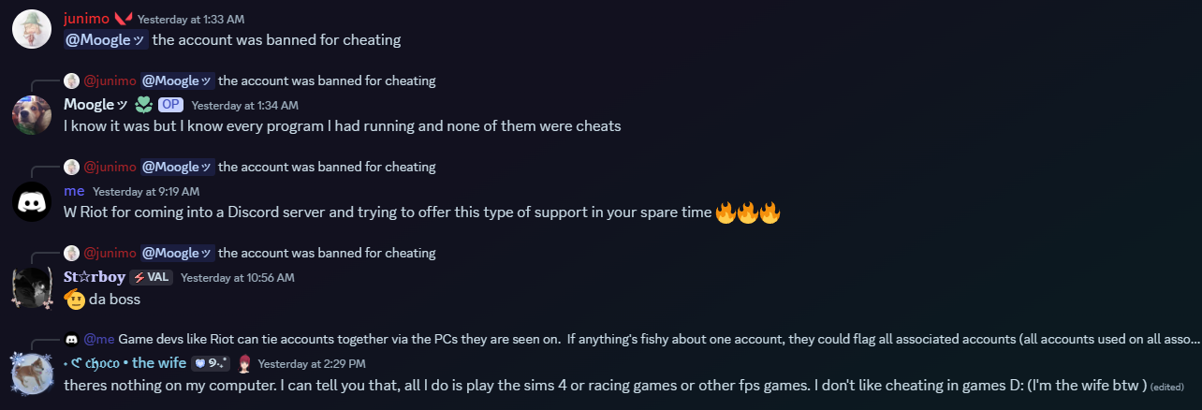Open St☆rboy's profile avatar

pos(31,287)
